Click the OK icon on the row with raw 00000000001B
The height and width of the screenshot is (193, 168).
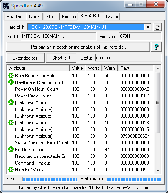coord(11,122)
